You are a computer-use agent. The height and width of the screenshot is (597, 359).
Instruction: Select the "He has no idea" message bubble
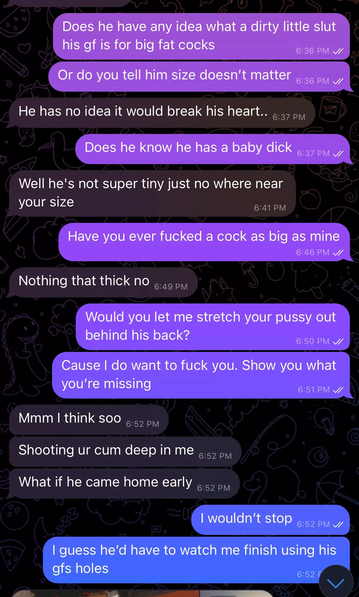click(x=162, y=113)
